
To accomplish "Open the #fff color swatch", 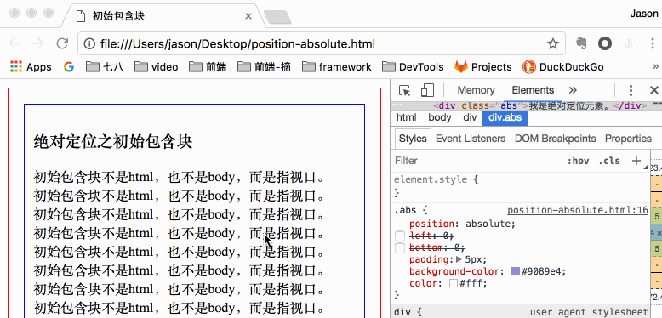I will [x=454, y=283].
